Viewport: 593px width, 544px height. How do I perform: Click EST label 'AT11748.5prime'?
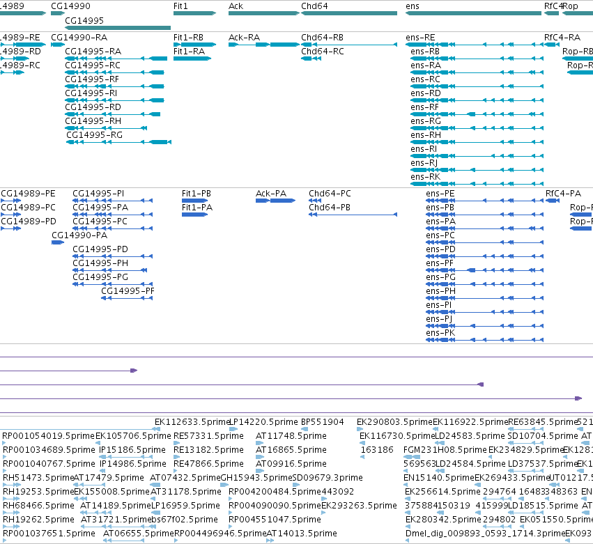tap(291, 436)
